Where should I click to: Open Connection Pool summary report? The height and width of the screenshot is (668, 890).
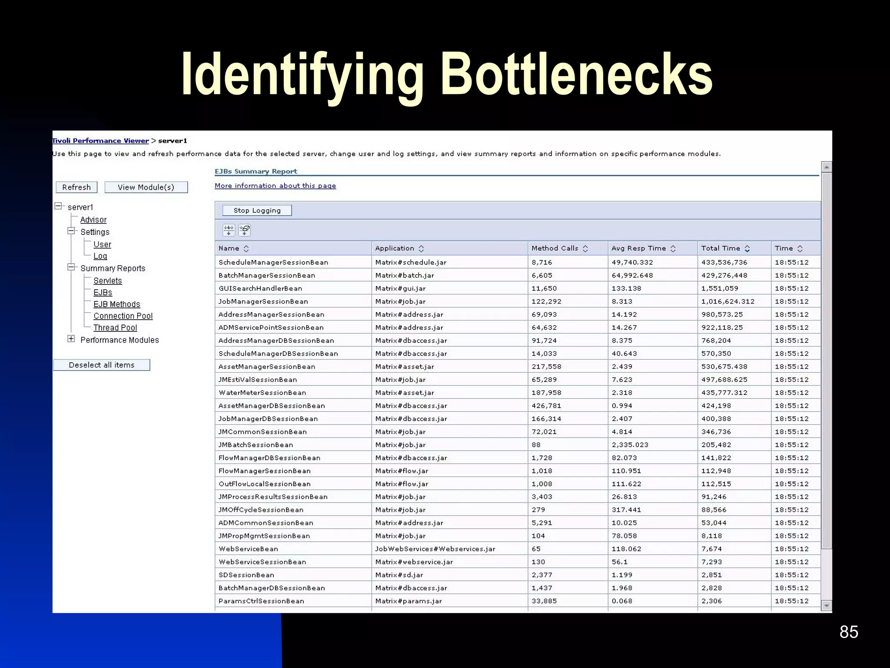pyautogui.click(x=123, y=316)
